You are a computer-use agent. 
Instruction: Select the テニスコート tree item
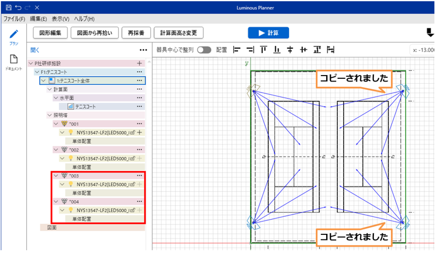click(x=88, y=106)
